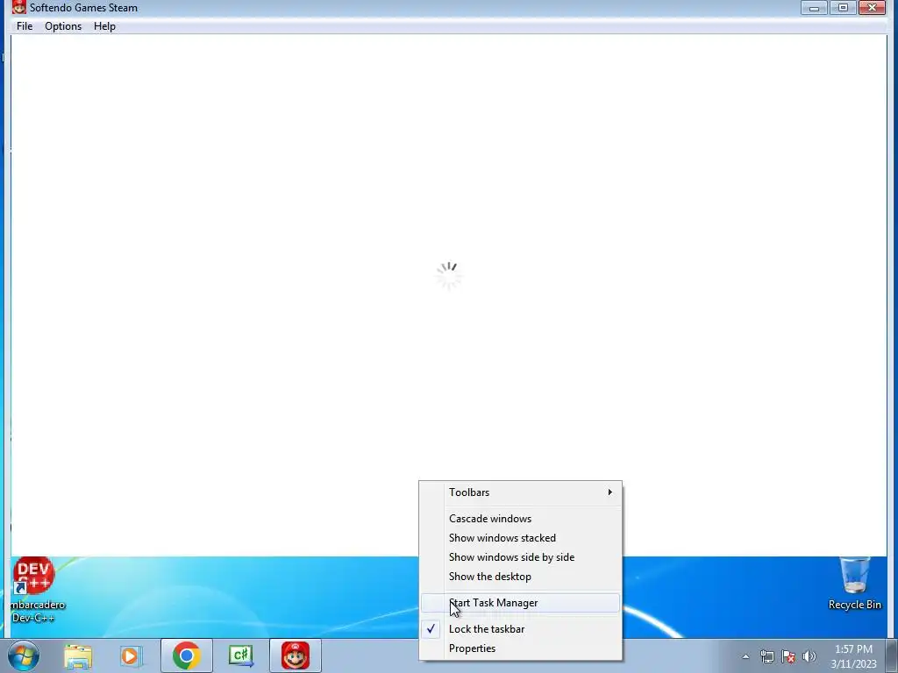The height and width of the screenshot is (673, 898).
Task: Open the volume speaker tray icon
Action: point(809,657)
